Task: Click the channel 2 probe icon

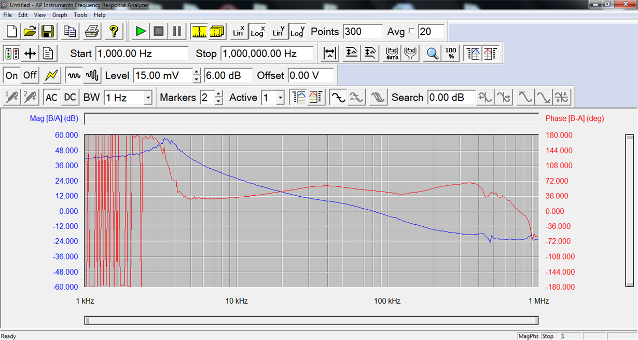Action: [x=30, y=97]
